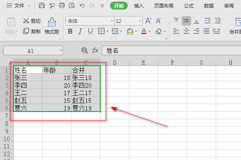This screenshot has height=160, width=241.
Task: Open the 宋体 font name dropdown
Action: tap(112, 21)
